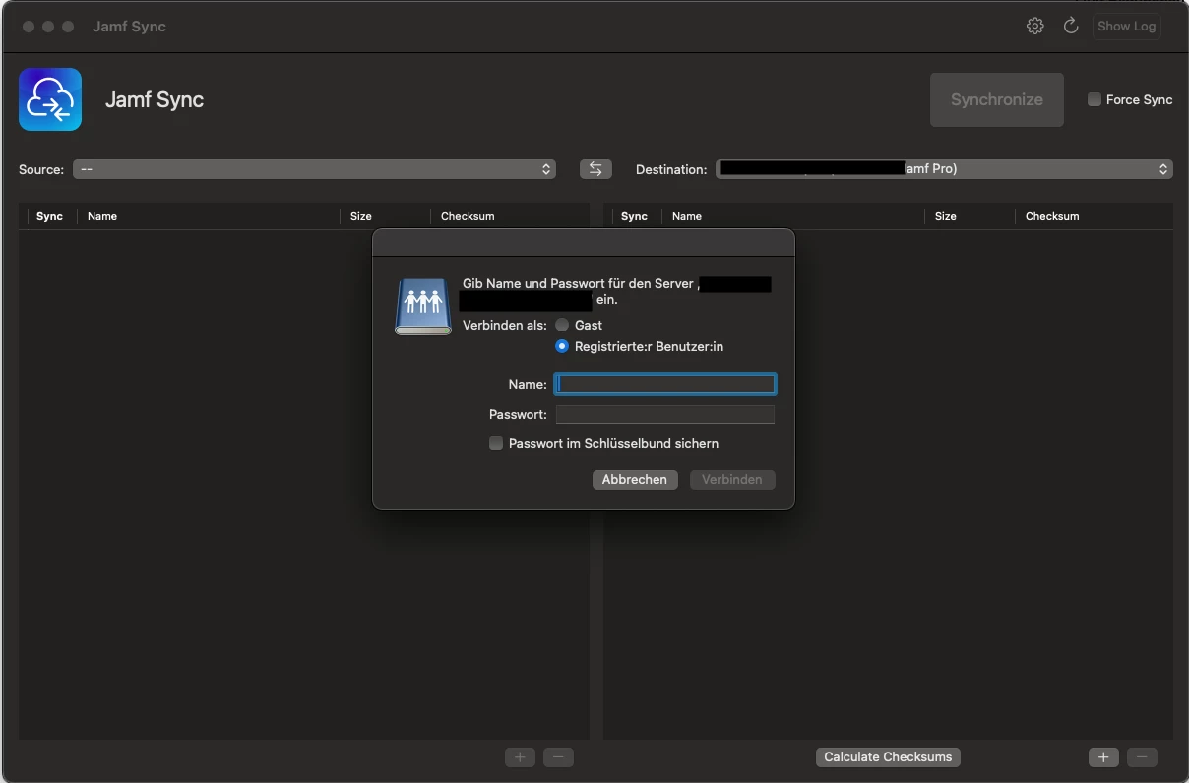Cancel login with Abbrechen button
The image size is (1189, 783).
click(635, 479)
